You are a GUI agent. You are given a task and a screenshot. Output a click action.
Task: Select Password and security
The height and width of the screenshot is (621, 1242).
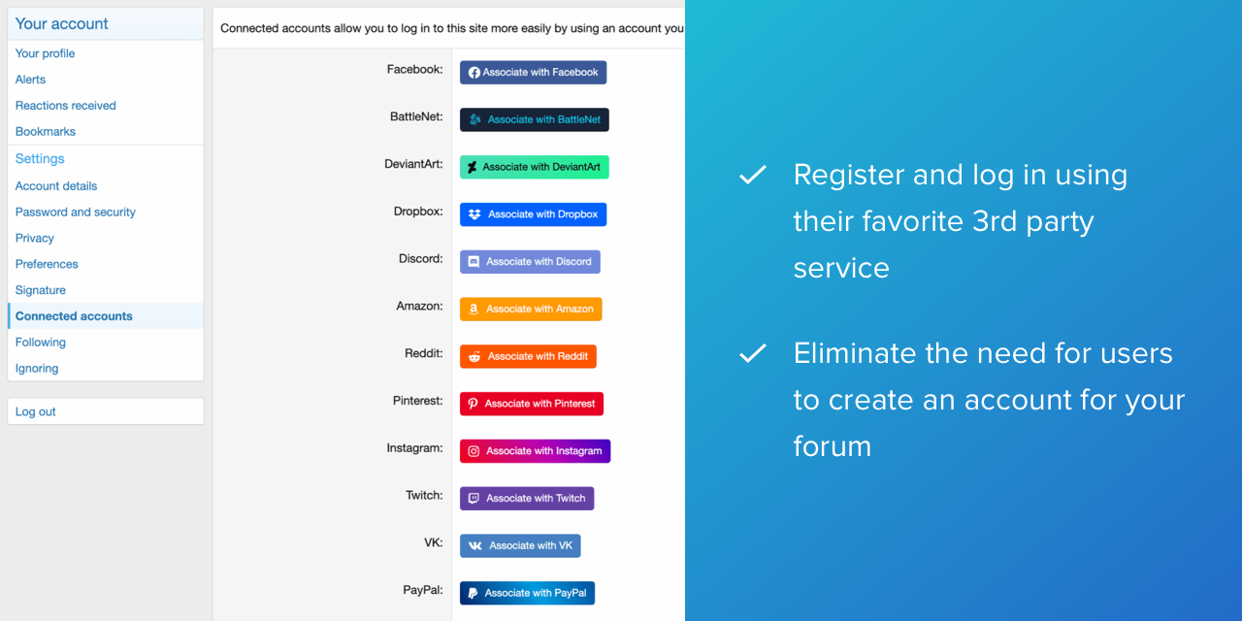pos(75,212)
